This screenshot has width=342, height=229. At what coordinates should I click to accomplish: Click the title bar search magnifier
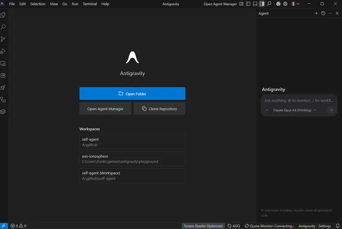pos(269,4)
